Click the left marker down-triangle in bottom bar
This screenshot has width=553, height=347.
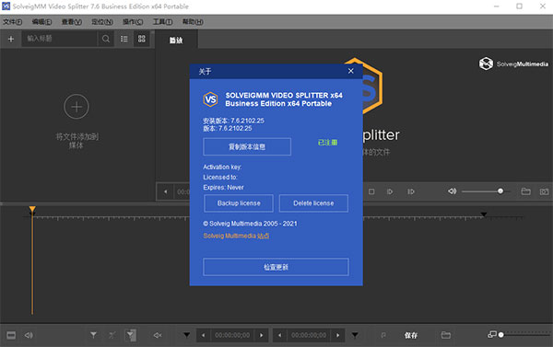pos(186,335)
